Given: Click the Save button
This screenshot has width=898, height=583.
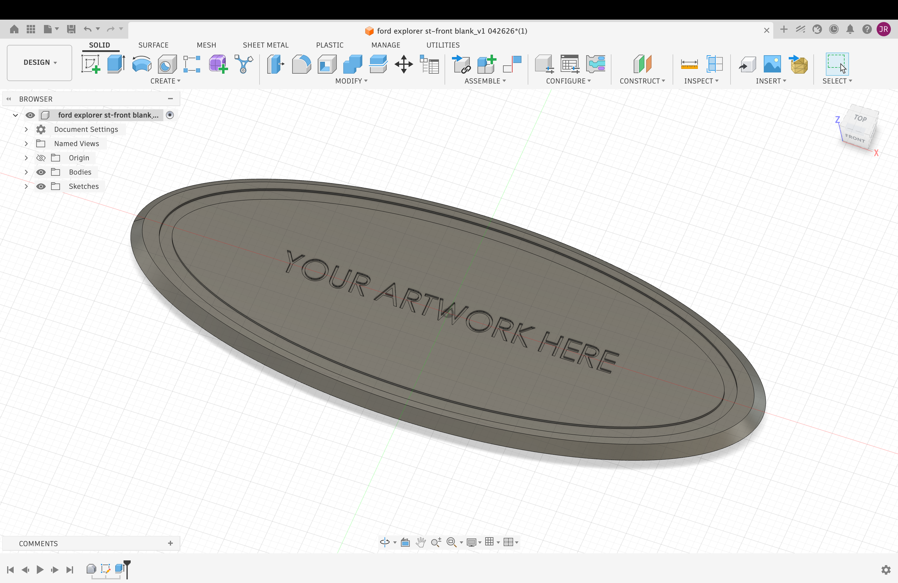Looking at the screenshot, I should point(71,29).
